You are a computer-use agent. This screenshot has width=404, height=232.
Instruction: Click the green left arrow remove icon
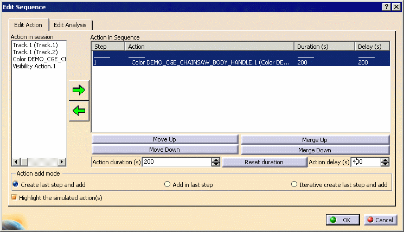79,111
